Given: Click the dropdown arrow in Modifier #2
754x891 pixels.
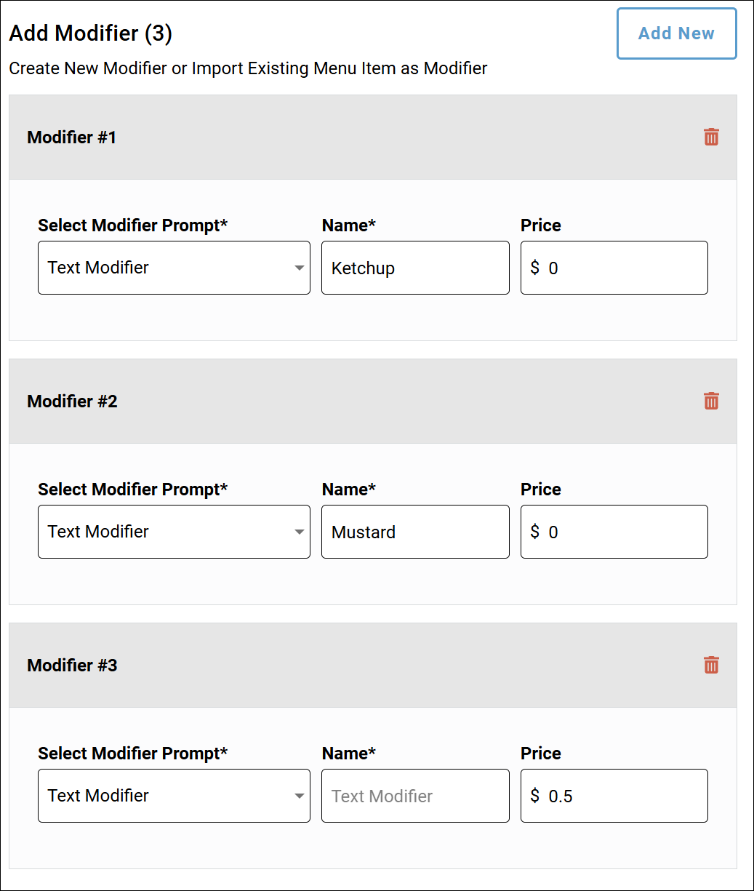Looking at the screenshot, I should [x=299, y=532].
